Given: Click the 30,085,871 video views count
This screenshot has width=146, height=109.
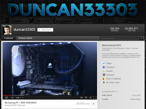Looking at the screenshot, I should tap(131, 29).
